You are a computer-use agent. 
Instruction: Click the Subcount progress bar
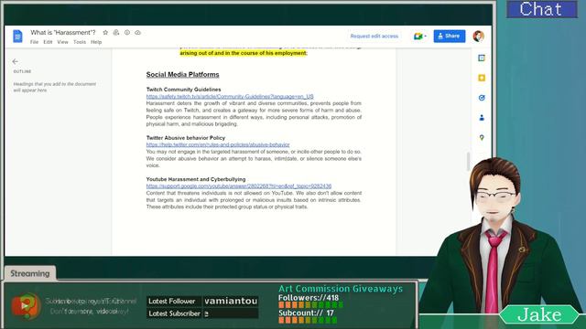pyautogui.click(x=308, y=320)
